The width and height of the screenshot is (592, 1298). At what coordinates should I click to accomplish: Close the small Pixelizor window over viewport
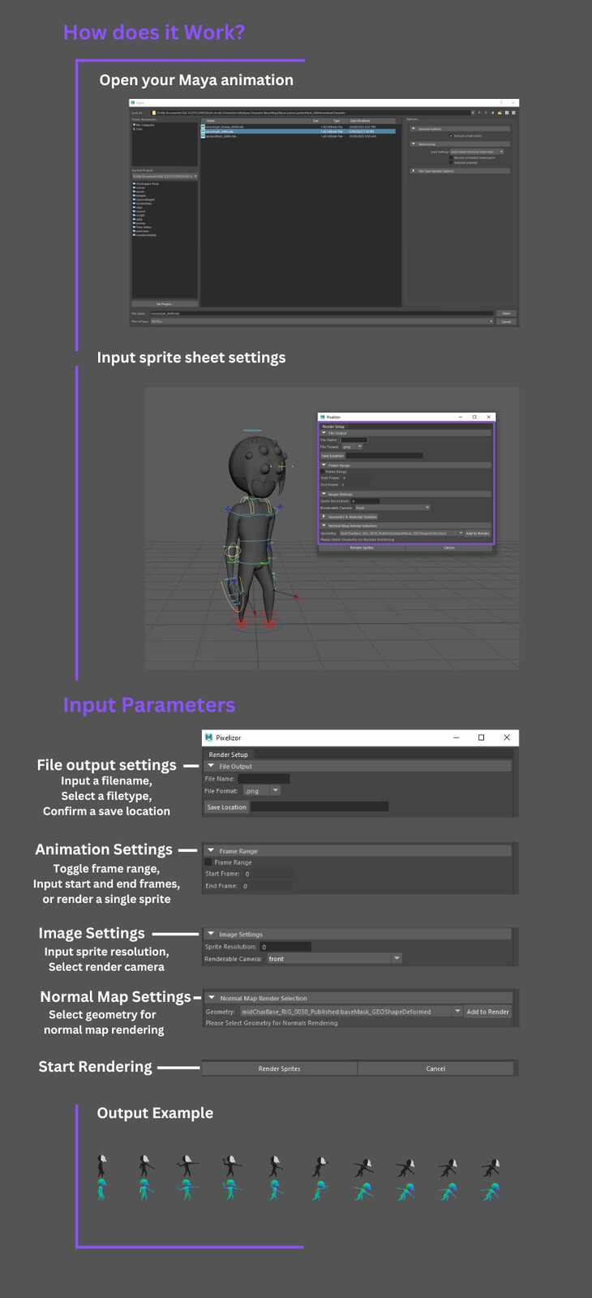click(488, 417)
